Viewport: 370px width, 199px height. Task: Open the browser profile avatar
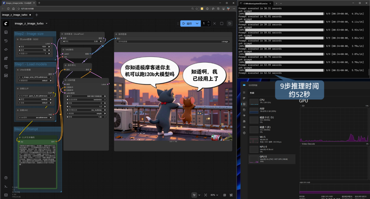coord(229,9)
